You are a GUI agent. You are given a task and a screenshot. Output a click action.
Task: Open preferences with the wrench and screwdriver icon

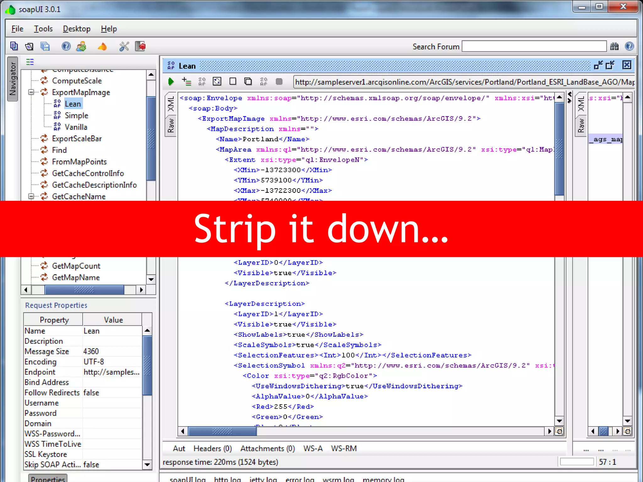pyautogui.click(x=124, y=46)
